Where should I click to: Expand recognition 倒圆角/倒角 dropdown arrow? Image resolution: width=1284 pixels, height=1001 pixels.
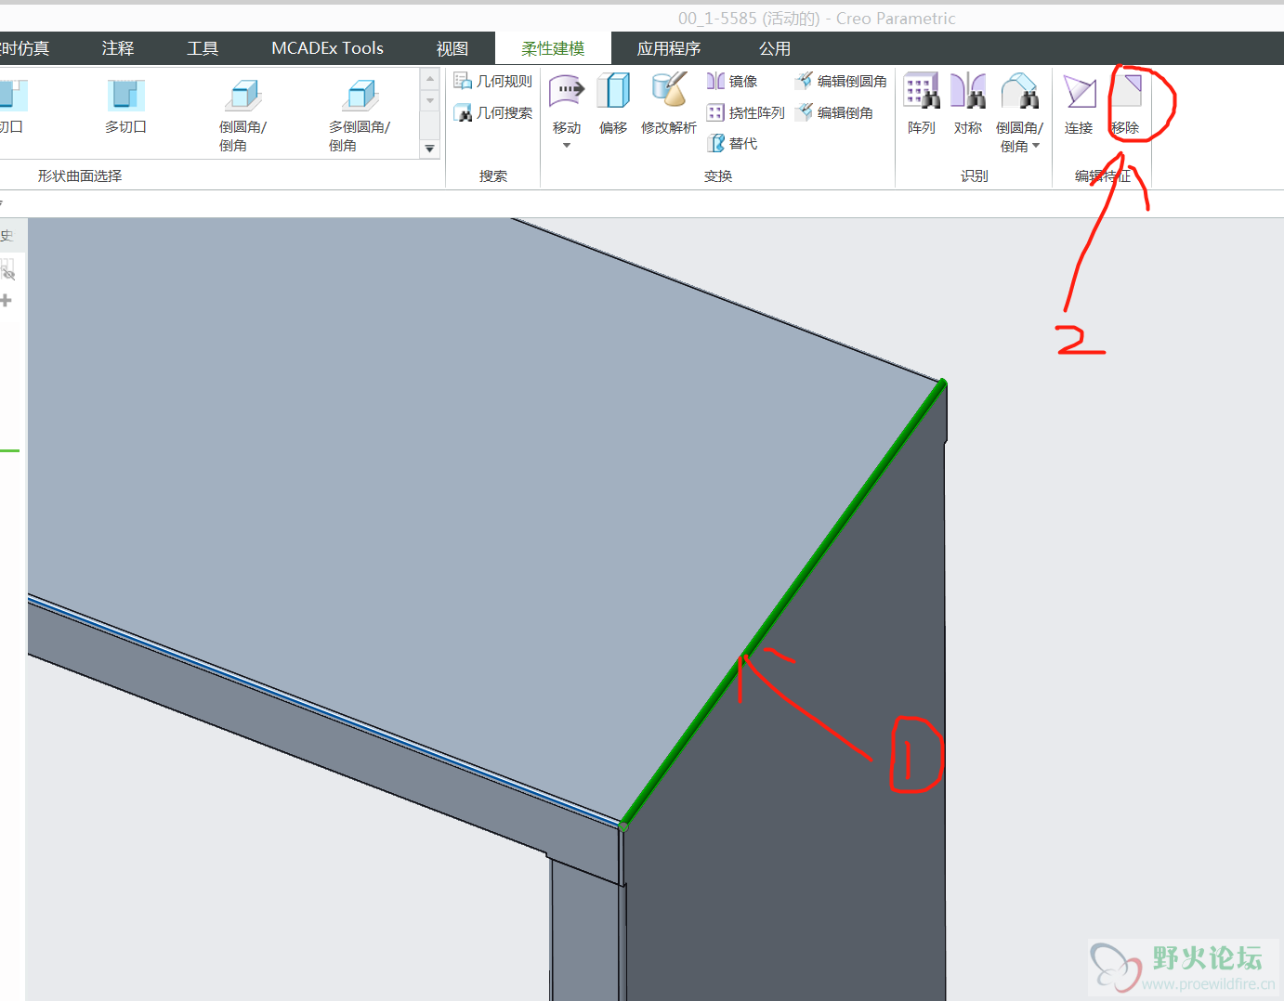1036,146
